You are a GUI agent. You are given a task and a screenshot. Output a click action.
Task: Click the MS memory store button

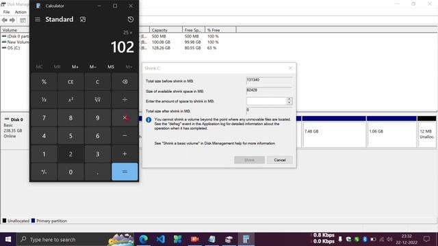tap(111, 67)
